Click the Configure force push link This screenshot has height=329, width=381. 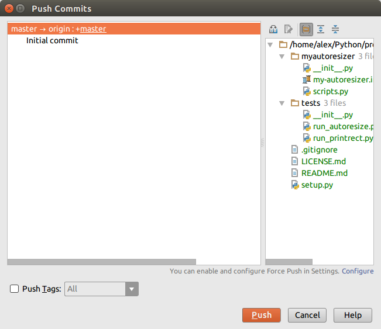358,271
